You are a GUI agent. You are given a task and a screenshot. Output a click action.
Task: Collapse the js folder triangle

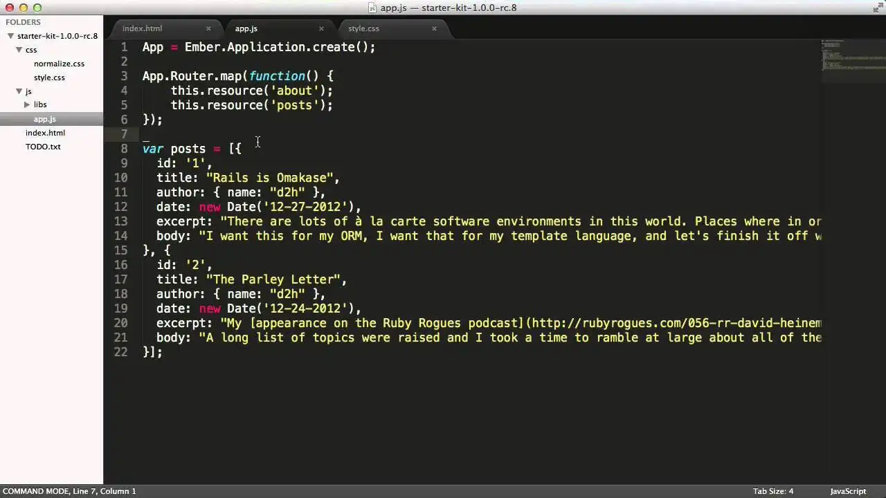(19, 91)
